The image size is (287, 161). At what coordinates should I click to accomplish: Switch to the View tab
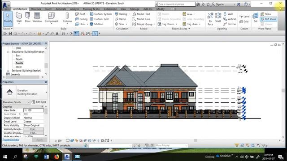(x=123, y=9)
